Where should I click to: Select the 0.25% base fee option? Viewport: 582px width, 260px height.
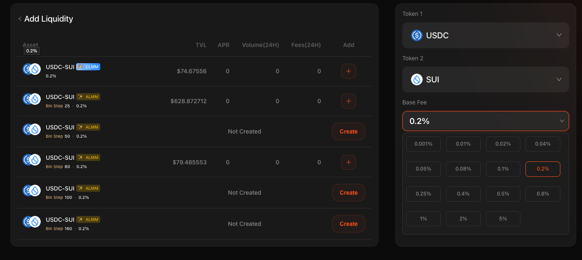coord(423,194)
